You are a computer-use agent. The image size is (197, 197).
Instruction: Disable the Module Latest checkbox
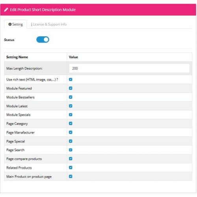[x=71, y=106]
